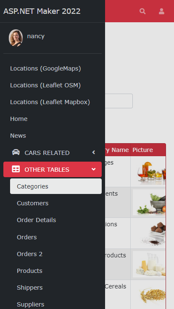The height and width of the screenshot is (309, 174).
Task: Click the ASP.NET Maker 2022 brand title
Action: point(42,11)
